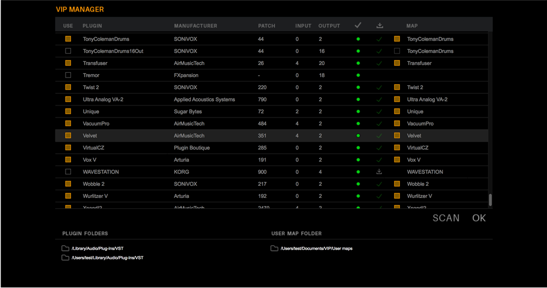Image resolution: width=547 pixels, height=288 pixels.
Task: Toggle Use checkbox for Ultra Analog VA-2
Action: pos(68,99)
